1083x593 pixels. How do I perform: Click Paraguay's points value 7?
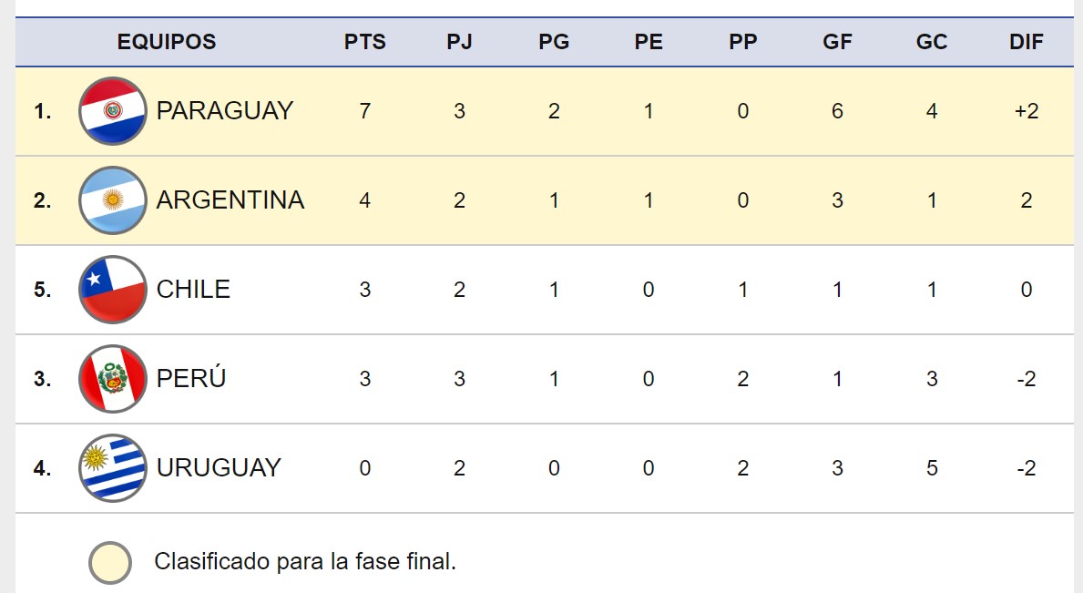click(365, 111)
